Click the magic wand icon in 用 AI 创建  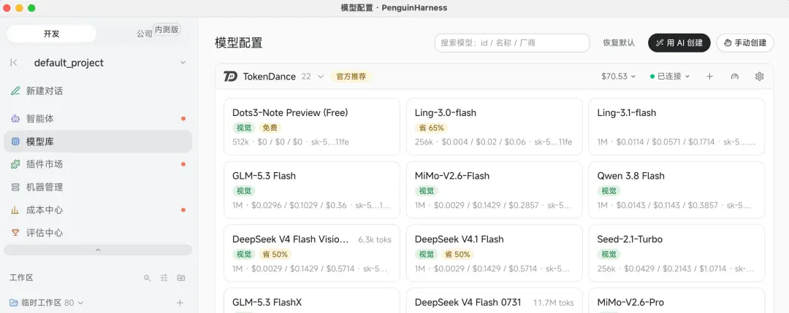tap(660, 43)
